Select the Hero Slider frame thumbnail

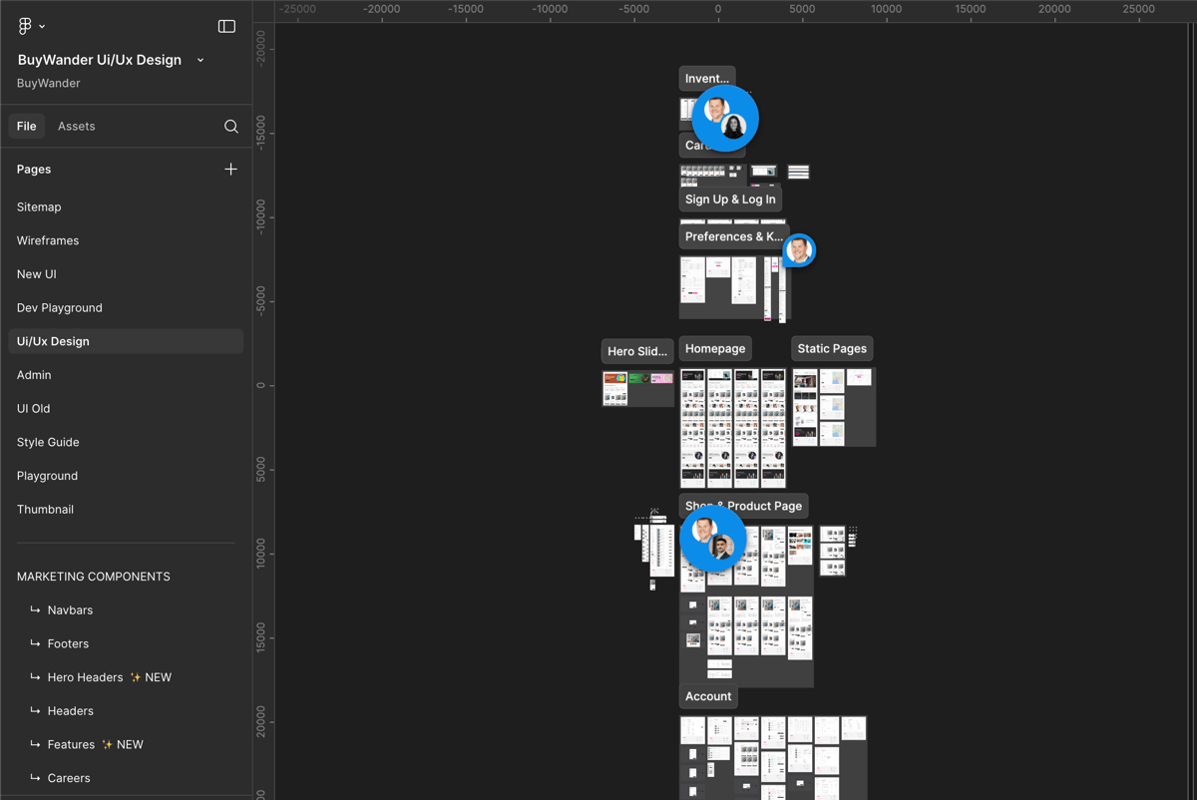[x=637, y=388]
